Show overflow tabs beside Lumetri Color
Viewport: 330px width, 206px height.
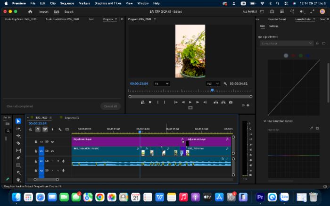[x=328, y=19]
